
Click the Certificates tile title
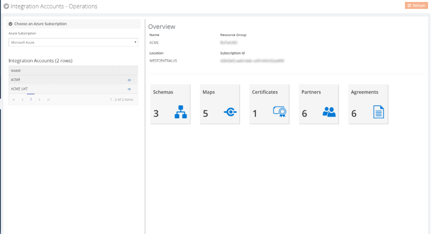(x=264, y=92)
